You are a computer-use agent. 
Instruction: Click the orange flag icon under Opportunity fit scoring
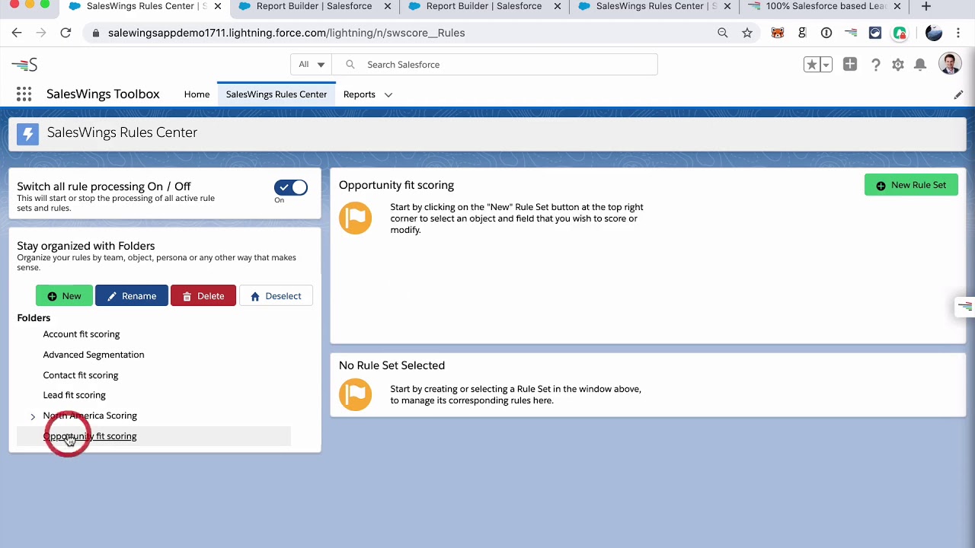click(x=356, y=218)
